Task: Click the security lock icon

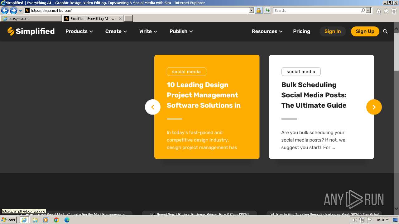Action: (258, 11)
